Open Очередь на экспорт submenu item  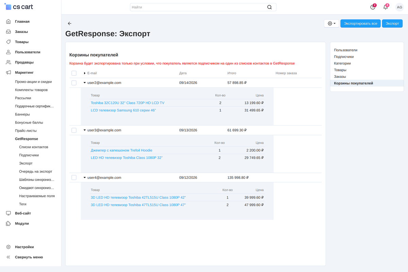[36, 171]
